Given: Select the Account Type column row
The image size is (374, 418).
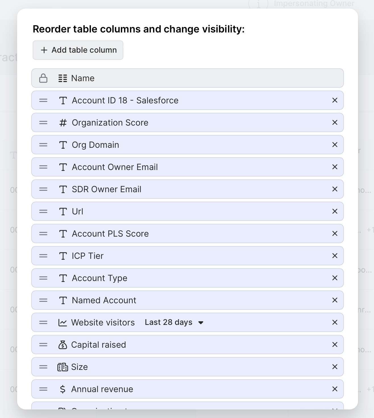Looking at the screenshot, I should (188, 278).
